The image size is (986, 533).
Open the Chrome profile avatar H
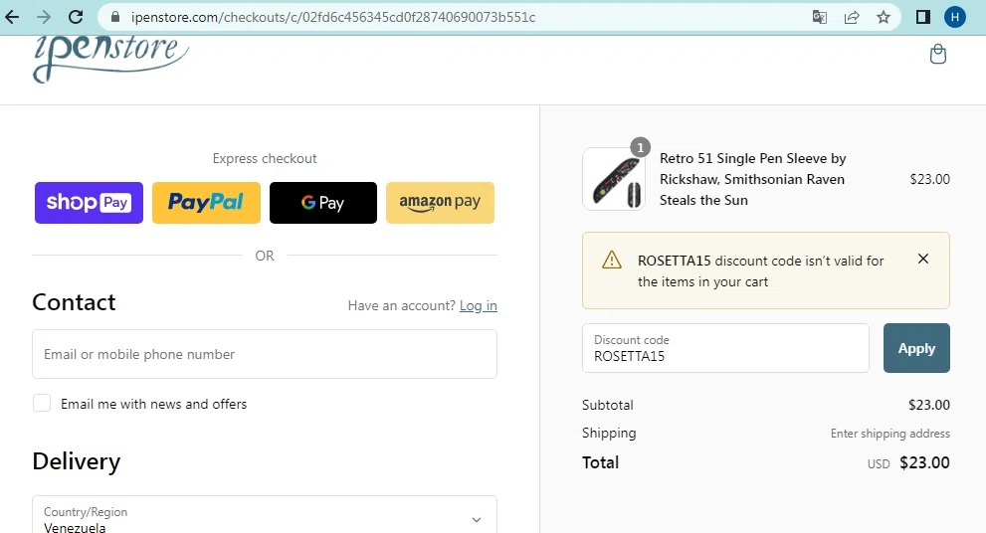tap(954, 17)
